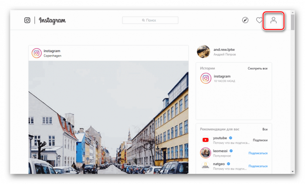305x184 pixels.
Task: Click the and.rew.lptw profile photo
Action: click(x=203, y=52)
